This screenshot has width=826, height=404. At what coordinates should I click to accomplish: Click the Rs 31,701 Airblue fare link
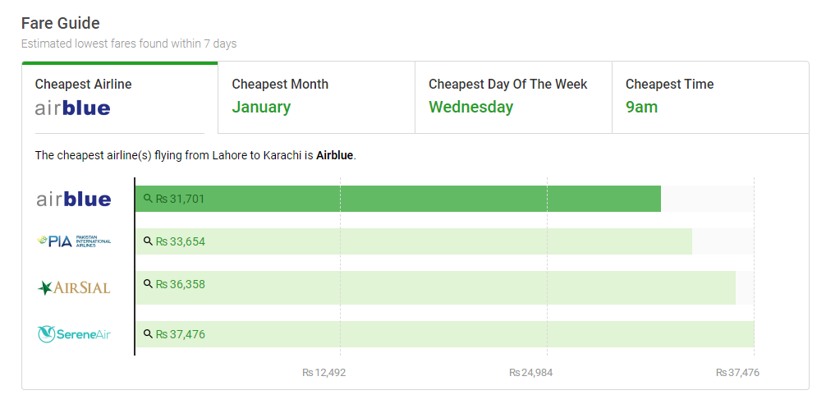pyautogui.click(x=180, y=199)
